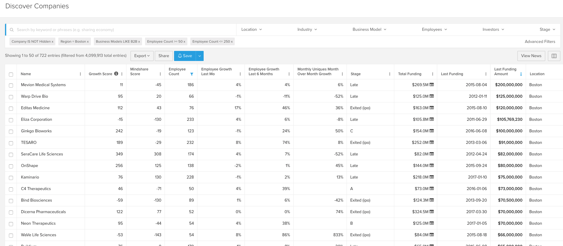Open Employee Growth Last Mo column options
The width and height of the screenshot is (563, 246).
pos(240,74)
